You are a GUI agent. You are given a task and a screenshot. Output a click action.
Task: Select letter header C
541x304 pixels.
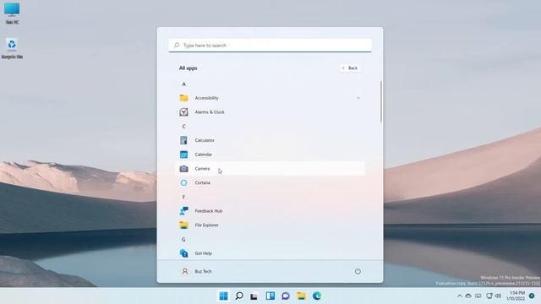(x=183, y=127)
